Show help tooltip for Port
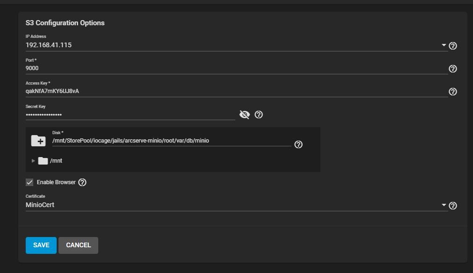Image resolution: width=473 pixels, height=273 pixels. 452,69
